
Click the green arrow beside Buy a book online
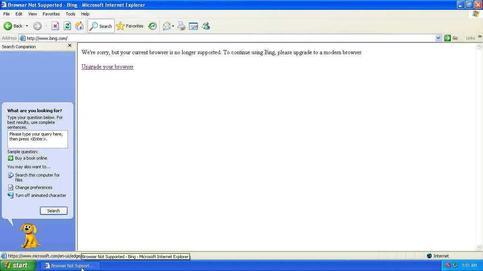11,158
